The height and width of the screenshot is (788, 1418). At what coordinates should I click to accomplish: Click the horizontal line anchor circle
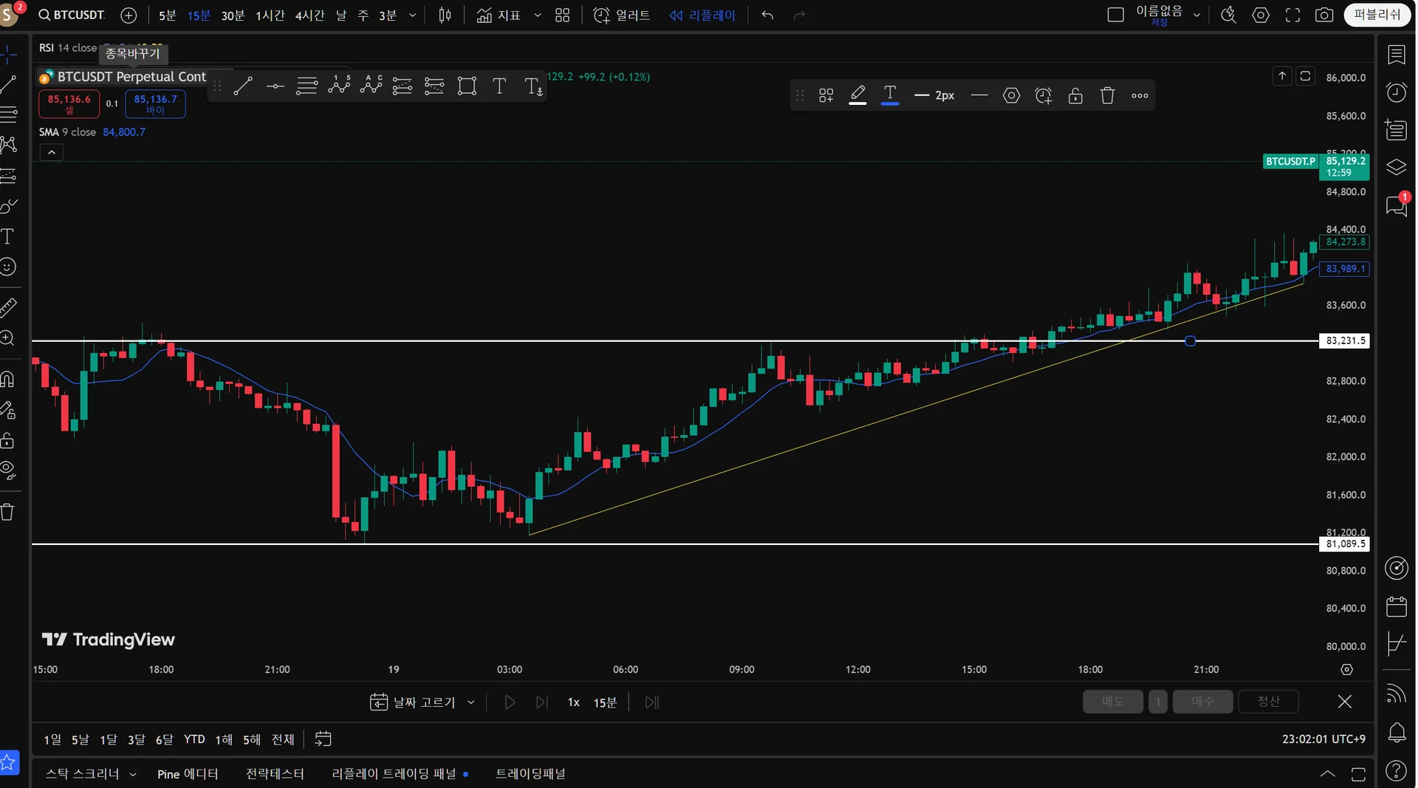(1190, 341)
